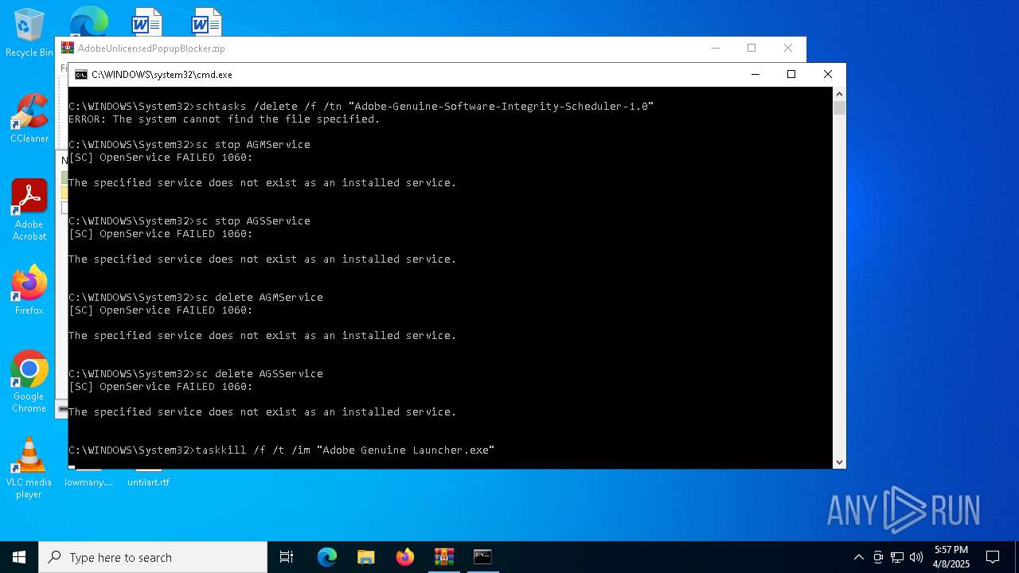Click the 'taskkill /f /t /im' command line
The image size is (1019, 573).
[282, 450]
